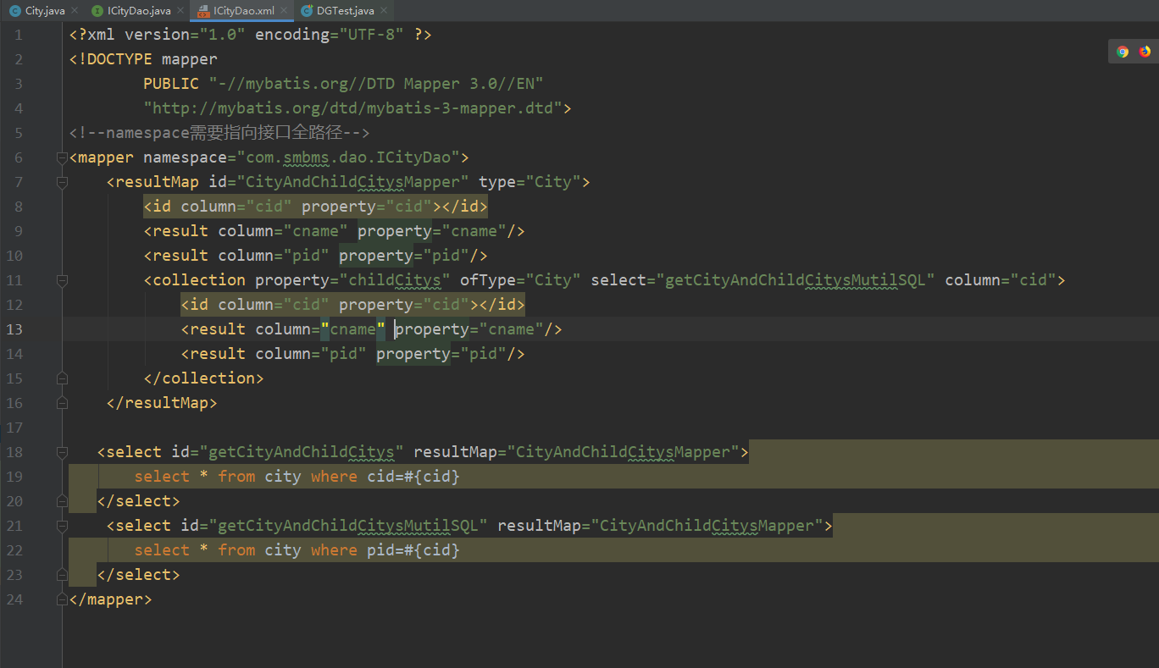Fold marker at closing mapper line 24
This screenshot has width=1159, height=668.
pos(61,599)
